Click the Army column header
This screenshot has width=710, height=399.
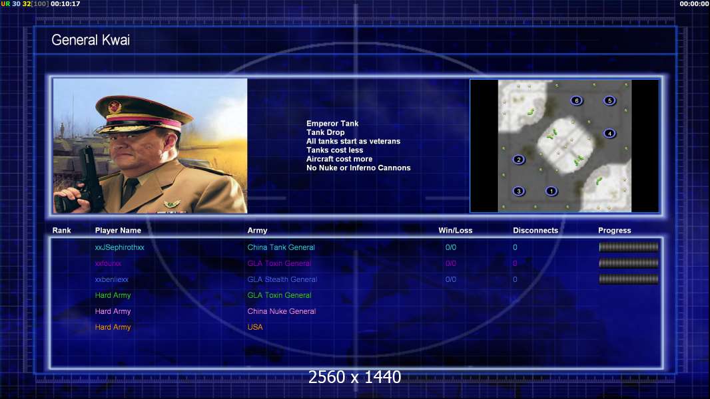pyautogui.click(x=257, y=231)
